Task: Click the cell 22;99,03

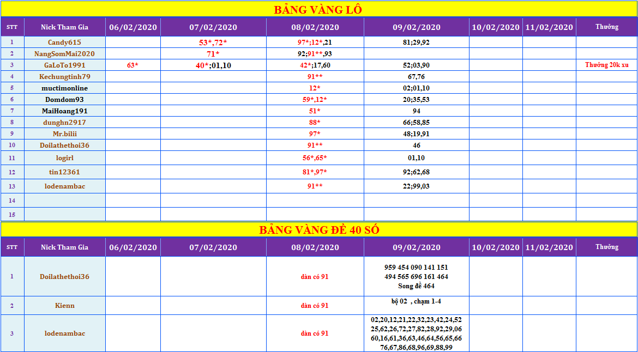Action: [416, 186]
